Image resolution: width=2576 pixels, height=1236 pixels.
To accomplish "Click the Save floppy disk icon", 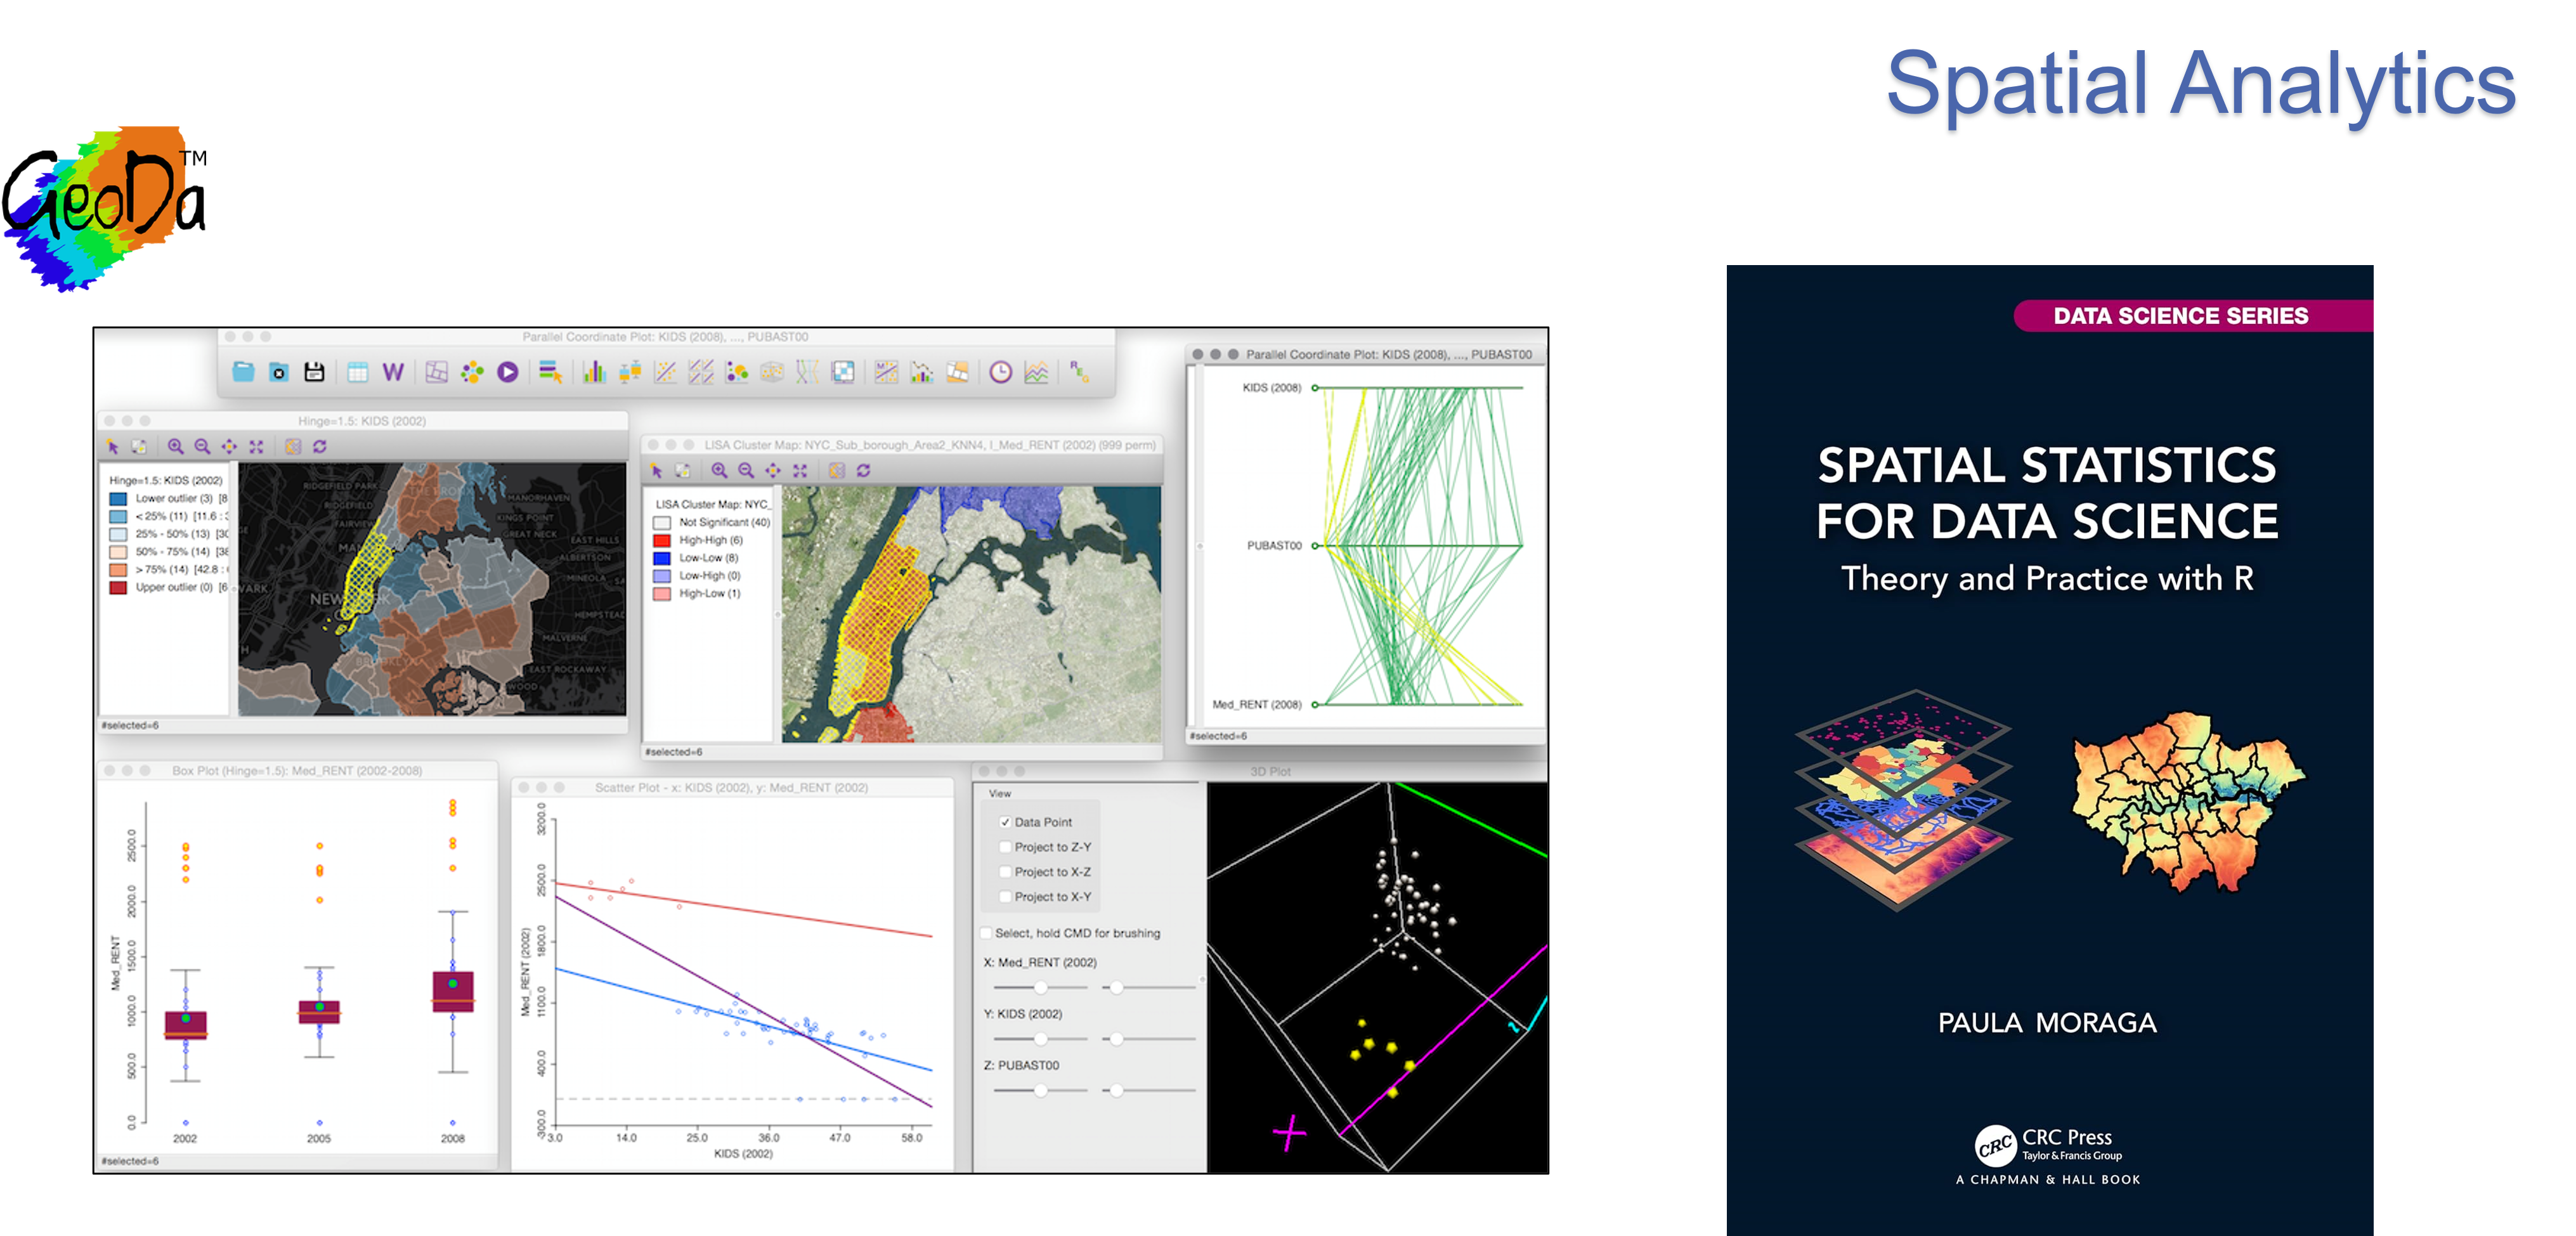I will point(314,372).
